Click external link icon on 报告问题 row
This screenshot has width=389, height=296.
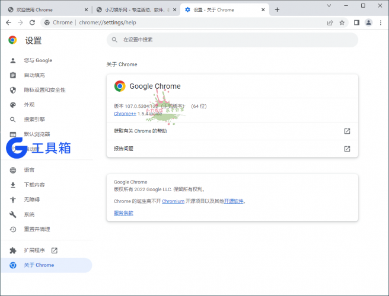pos(347,149)
